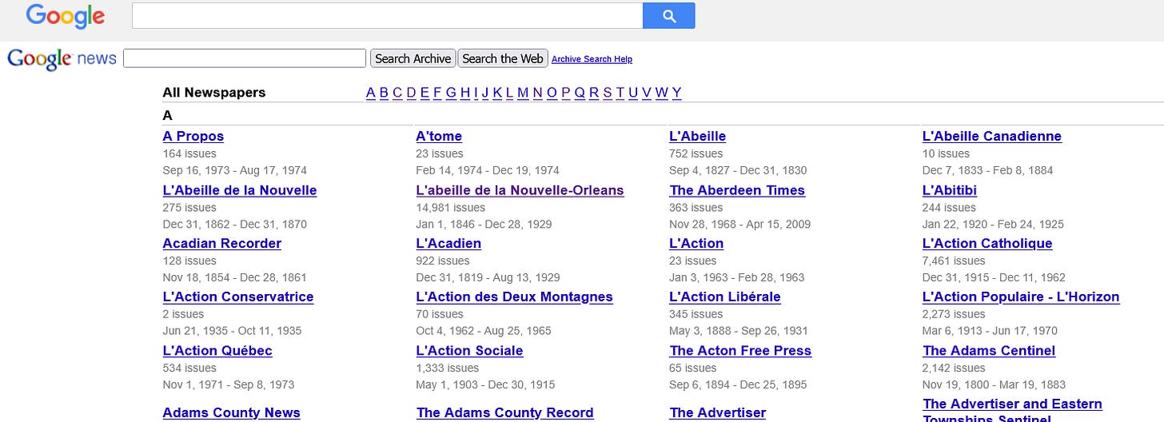Image resolution: width=1164 pixels, height=422 pixels.
Task: Jump to letter O in index
Action: click(552, 93)
